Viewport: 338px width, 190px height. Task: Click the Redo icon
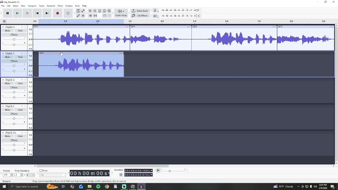click(110, 16)
